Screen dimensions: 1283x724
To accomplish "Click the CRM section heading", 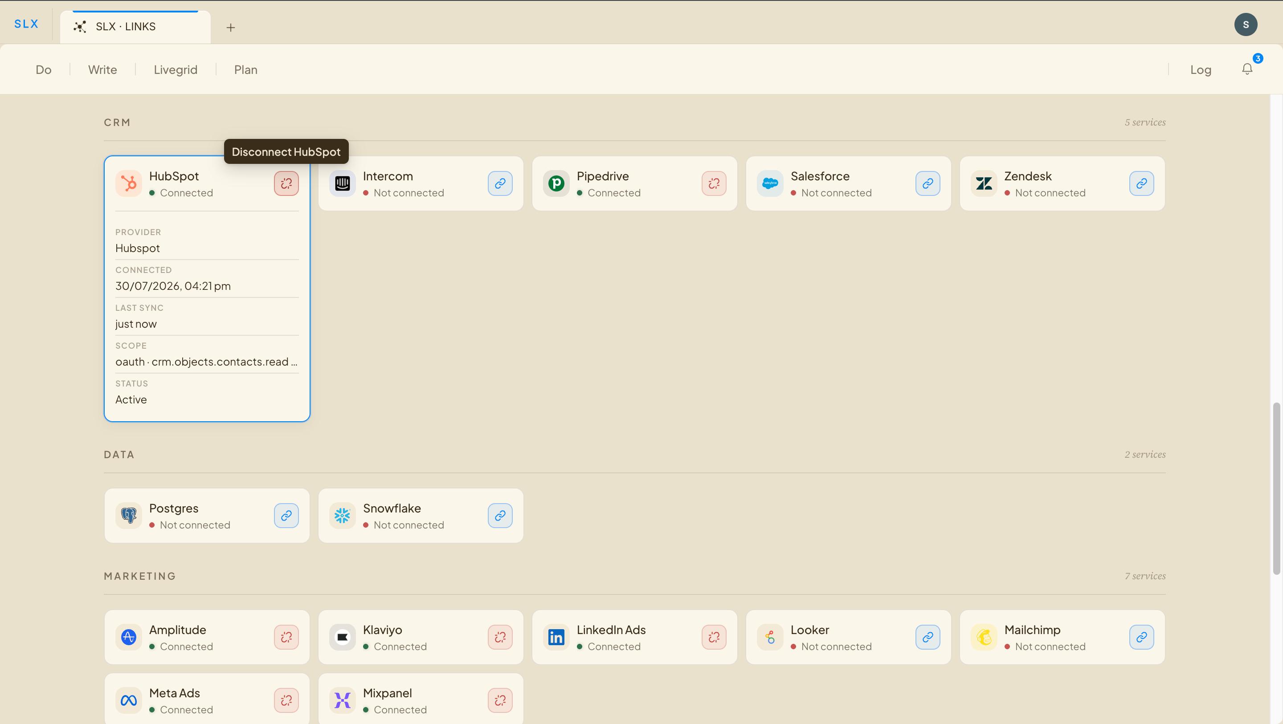I will (x=117, y=122).
